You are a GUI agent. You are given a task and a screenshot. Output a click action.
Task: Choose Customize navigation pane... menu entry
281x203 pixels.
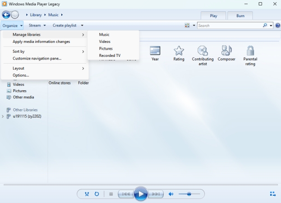(x=45, y=58)
